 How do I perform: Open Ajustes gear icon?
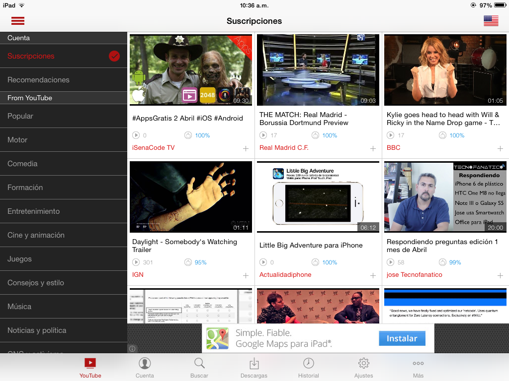[363, 364]
